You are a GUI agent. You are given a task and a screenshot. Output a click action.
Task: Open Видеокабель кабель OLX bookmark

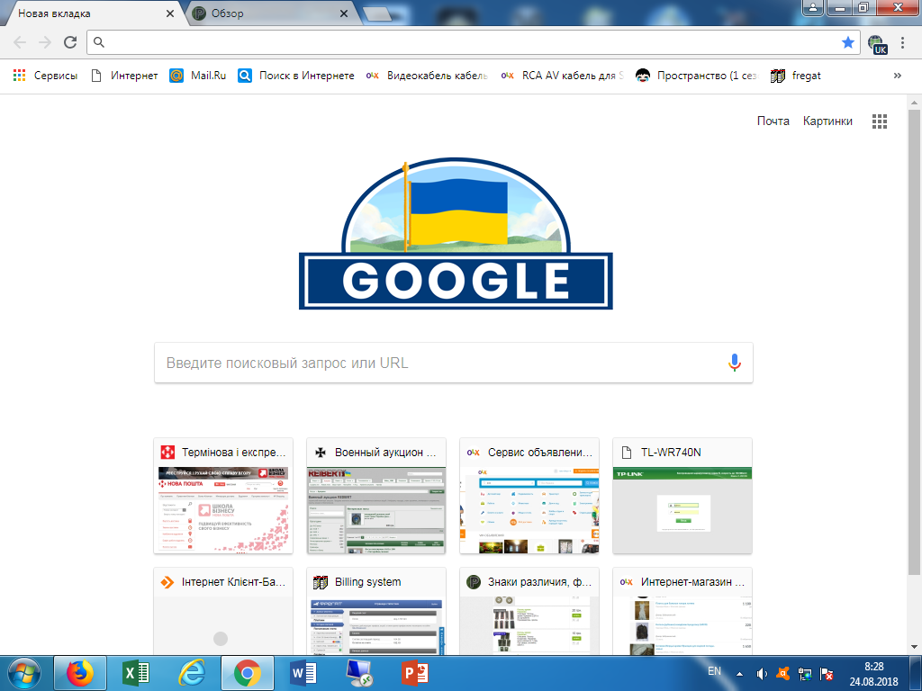click(427, 76)
